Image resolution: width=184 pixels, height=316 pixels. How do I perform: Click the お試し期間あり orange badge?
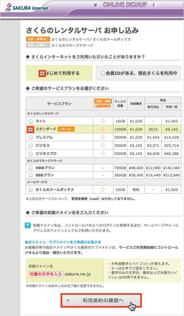pos(38,39)
